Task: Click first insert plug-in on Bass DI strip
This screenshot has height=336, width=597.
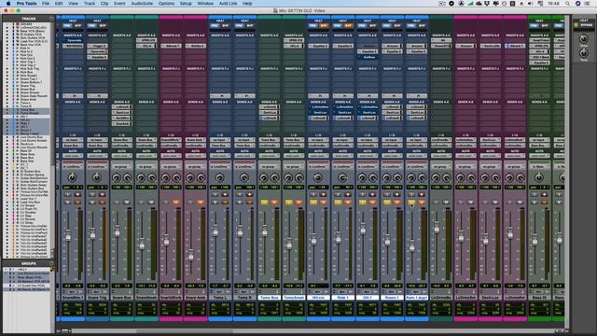Action: (x=539, y=40)
